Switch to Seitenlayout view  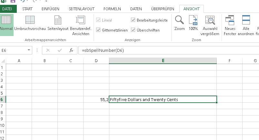pos(58,24)
